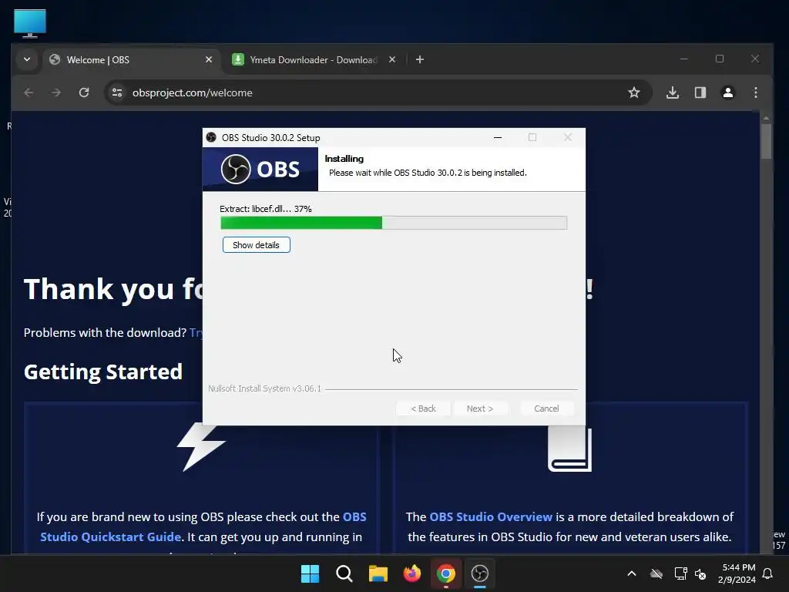Image resolution: width=789 pixels, height=592 pixels.
Task: Click the Cancel button in OBS Setup
Action: point(546,409)
